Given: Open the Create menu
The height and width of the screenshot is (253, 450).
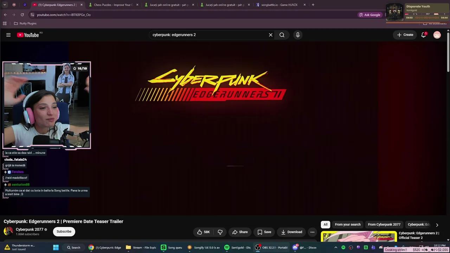Looking at the screenshot, I should tap(405, 35).
